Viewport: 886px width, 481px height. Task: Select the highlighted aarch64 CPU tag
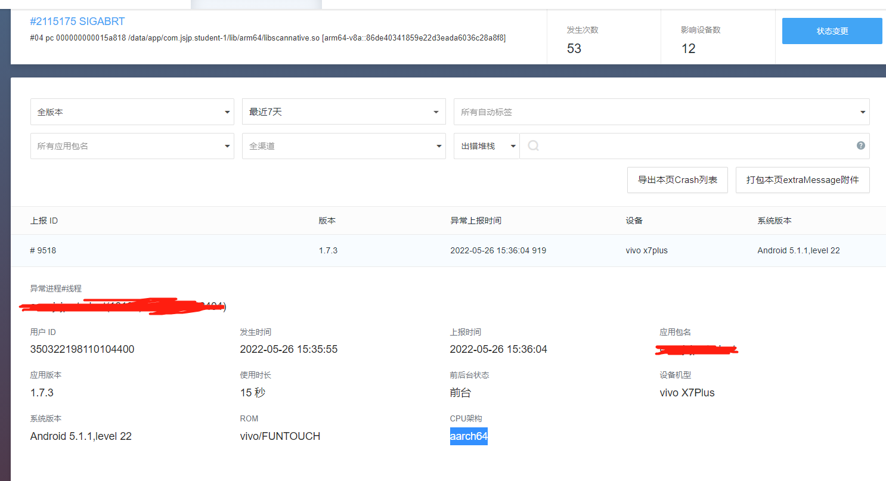coord(469,436)
